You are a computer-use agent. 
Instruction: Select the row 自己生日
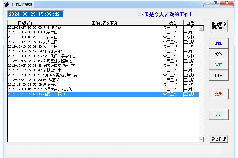tap(103, 37)
